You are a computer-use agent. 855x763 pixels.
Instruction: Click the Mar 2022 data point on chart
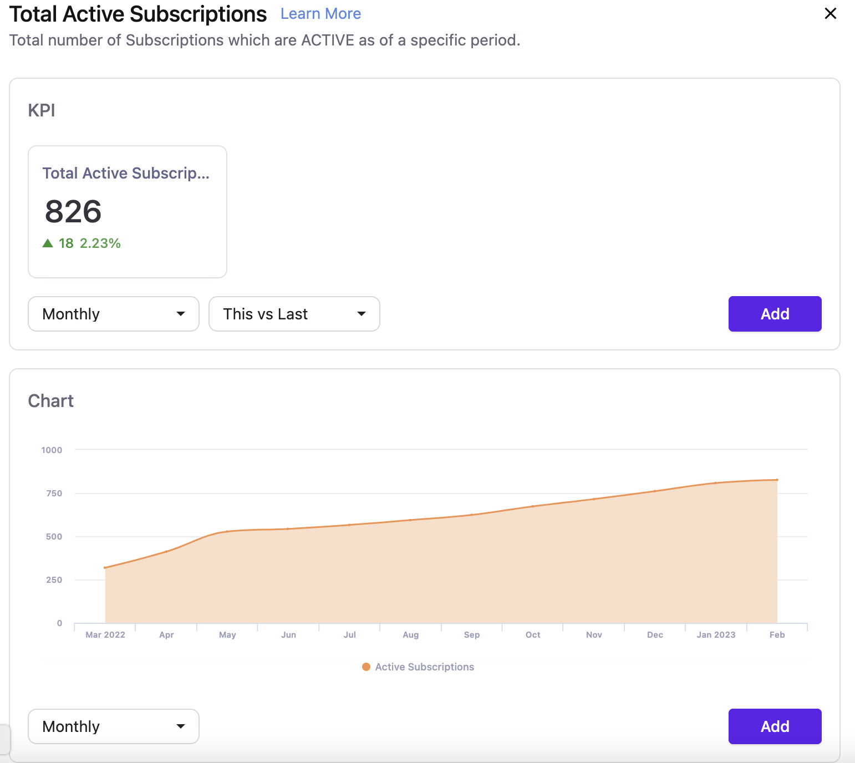tap(105, 567)
